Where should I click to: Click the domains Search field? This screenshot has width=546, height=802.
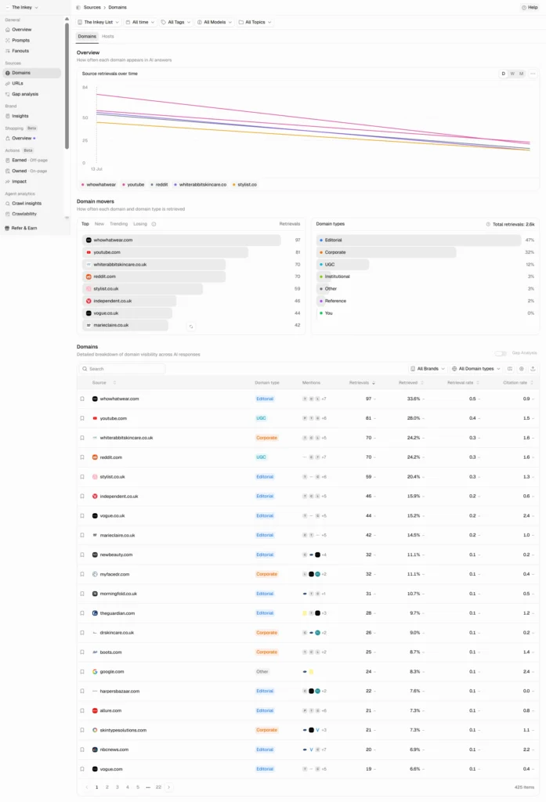pyautogui.click(x=121, y=369)
